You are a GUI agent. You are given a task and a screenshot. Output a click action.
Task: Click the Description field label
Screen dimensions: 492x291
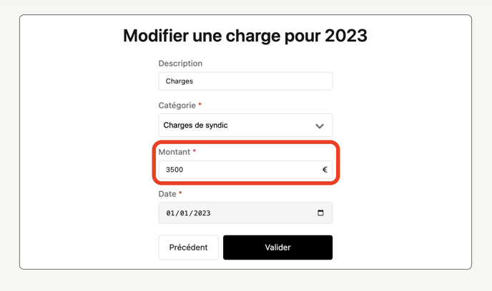(x=180, y=63)
